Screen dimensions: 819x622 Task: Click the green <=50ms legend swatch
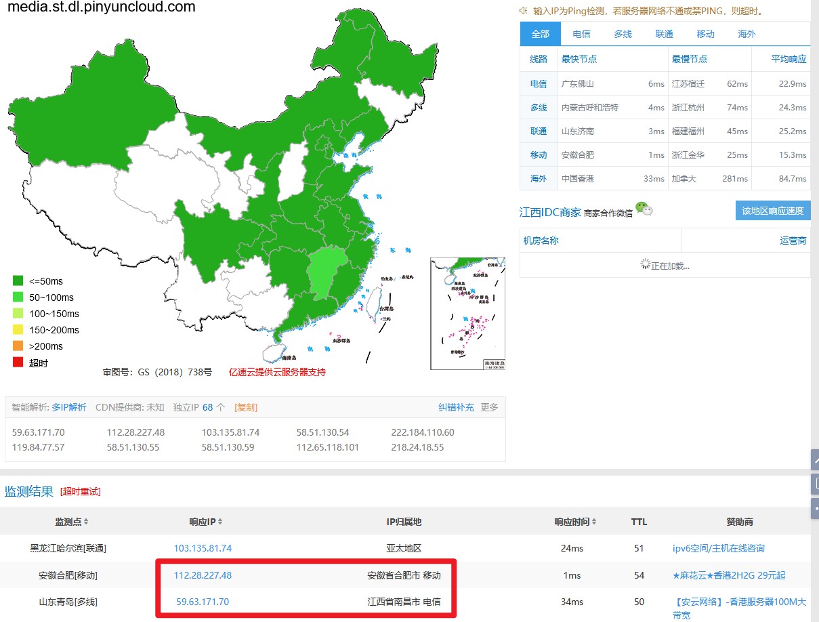[x=18, y=281]
